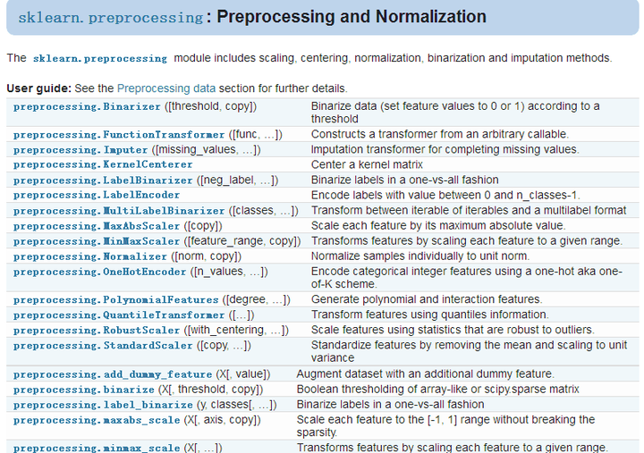Open the preprocessing.KernelCenterer entry
The image size is (644, 453).
point(103,165)
